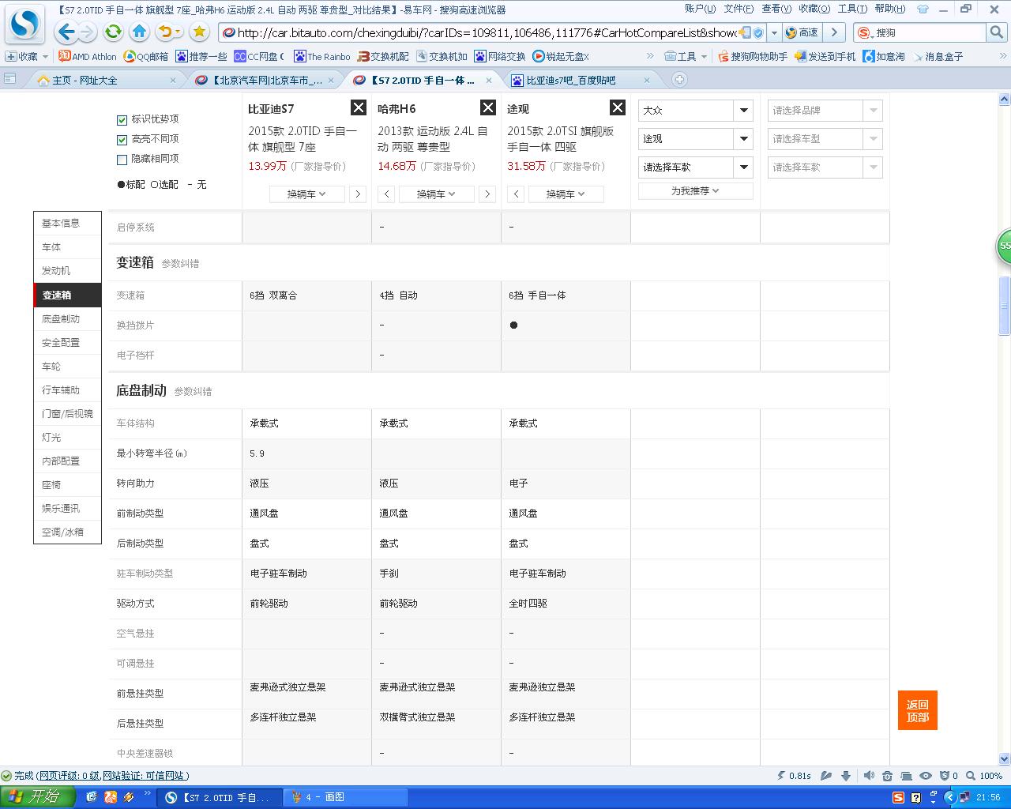Image resolution: width=1011 pixels, height=809 pixels.
Task: Open the 请选择品牌 dropdown
Action: (x=825, y=111)
